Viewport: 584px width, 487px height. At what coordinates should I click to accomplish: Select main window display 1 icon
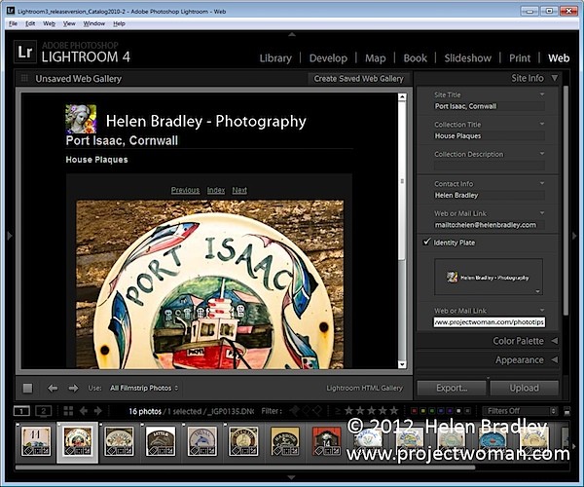pos(21,411)
